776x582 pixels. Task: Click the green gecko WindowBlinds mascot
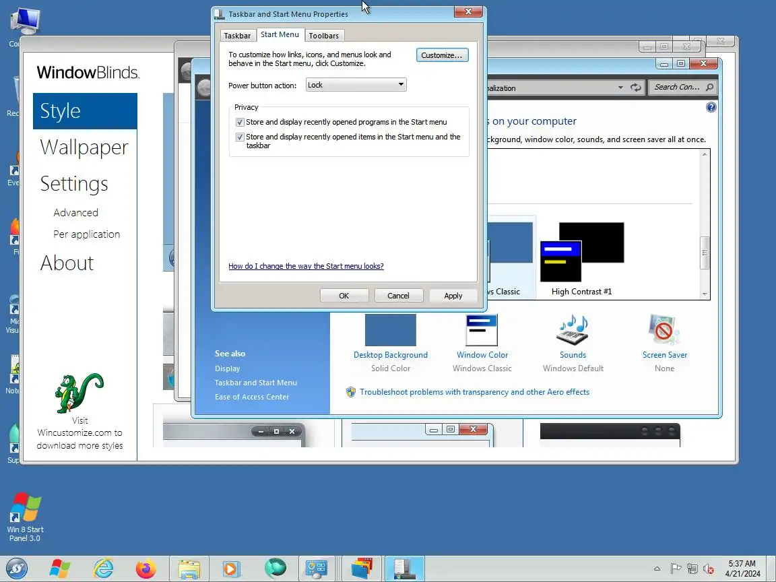coord(79,393)
